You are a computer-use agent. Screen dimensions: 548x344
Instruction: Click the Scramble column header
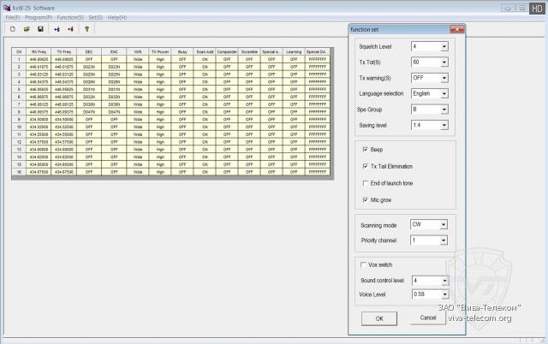coord(249,51)
